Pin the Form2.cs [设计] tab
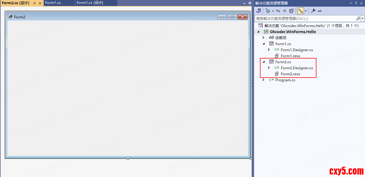Viewport: 365px width, 177px height. [34, 3]
